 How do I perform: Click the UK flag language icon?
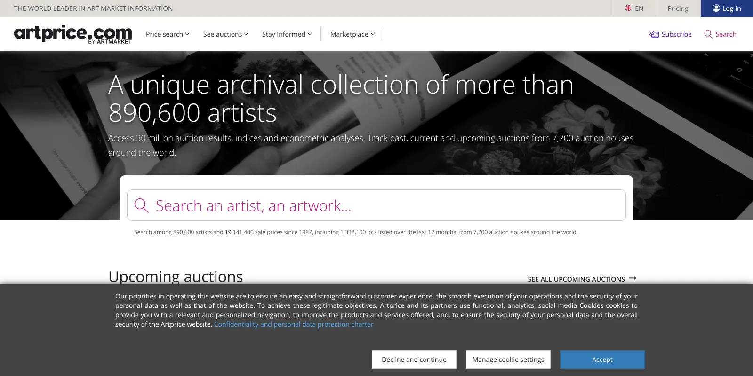point(628,8)
